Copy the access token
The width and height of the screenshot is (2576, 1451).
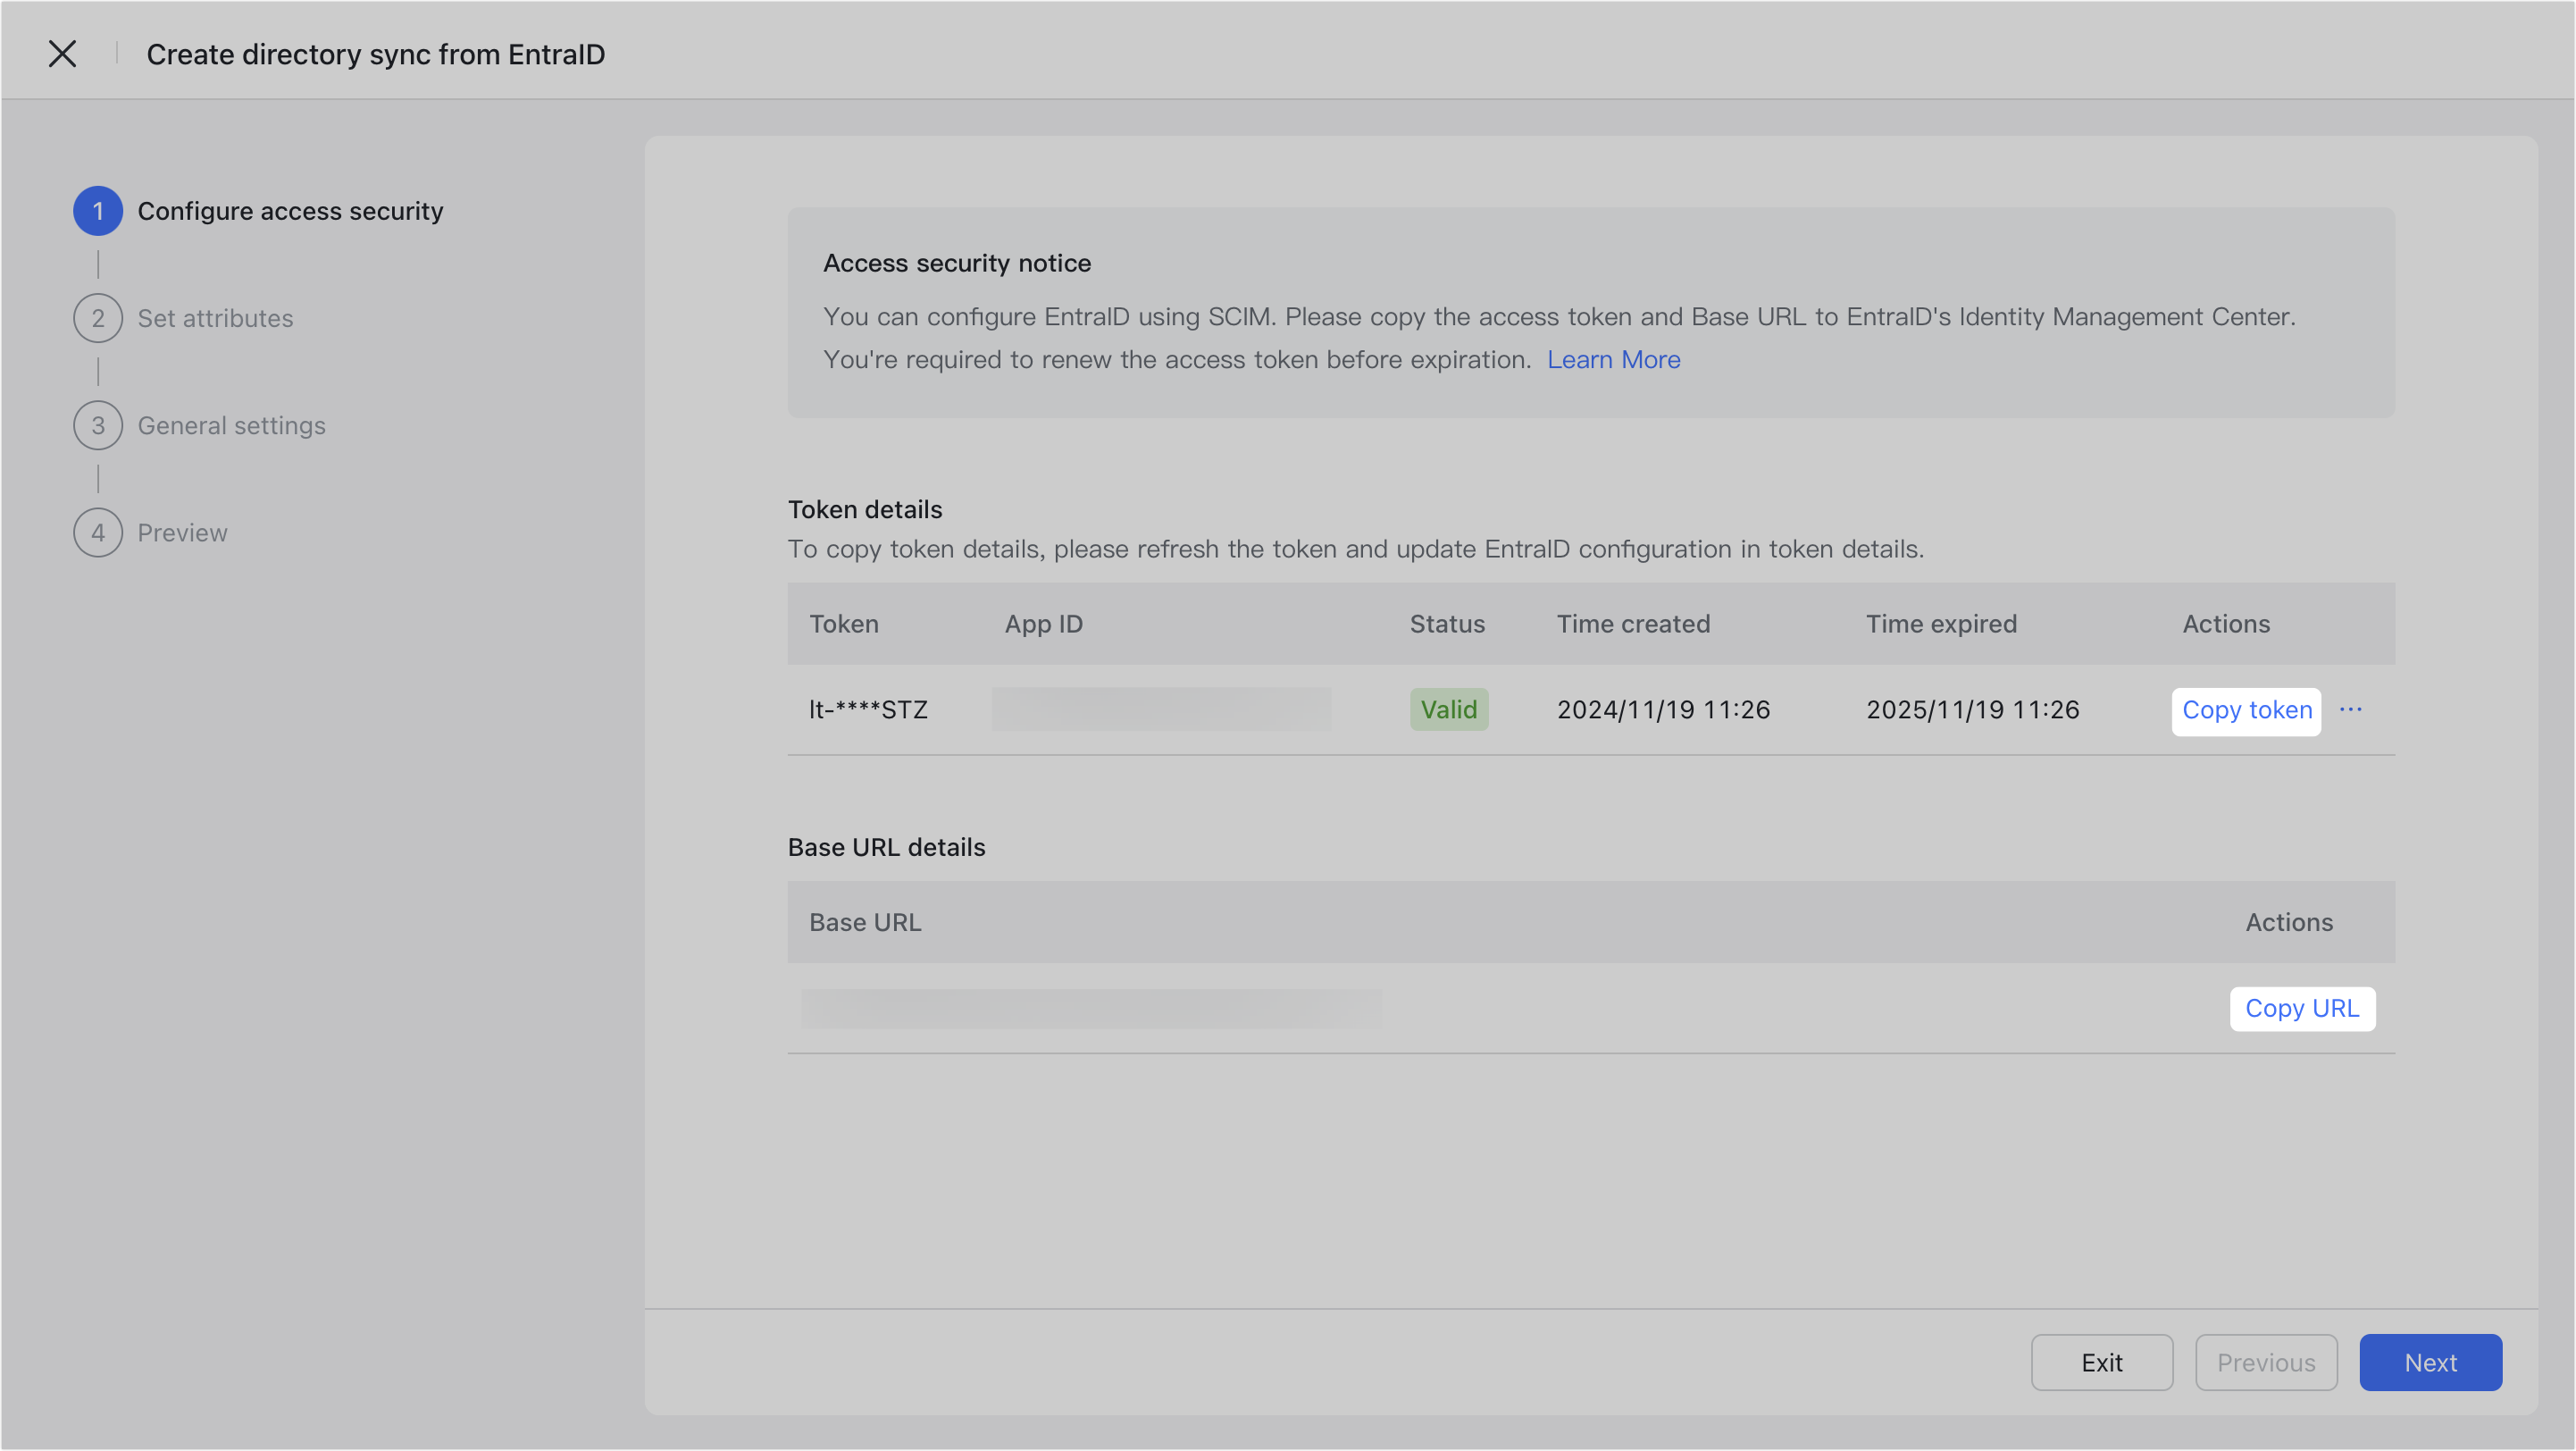tap(2246, 710)
